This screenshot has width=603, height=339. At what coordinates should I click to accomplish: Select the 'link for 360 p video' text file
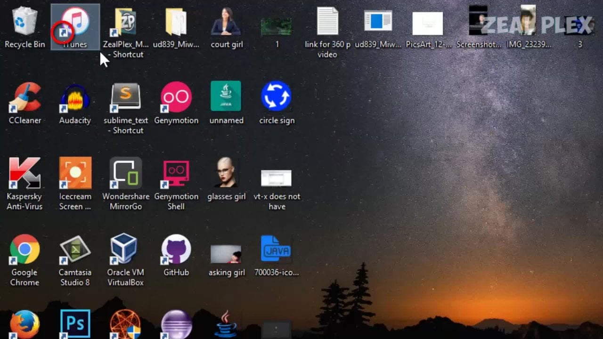pyautogui.click(x=327, y=22)
